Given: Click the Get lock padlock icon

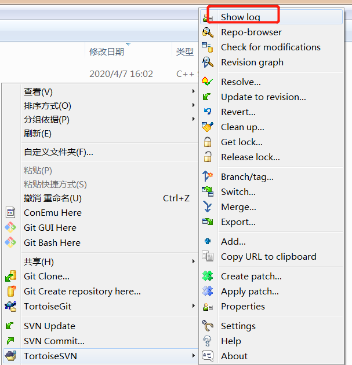Looking at the screenshot, I should (208, 142).
